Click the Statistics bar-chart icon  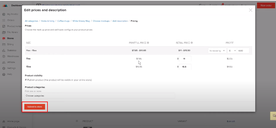click(x=4, y=50)
